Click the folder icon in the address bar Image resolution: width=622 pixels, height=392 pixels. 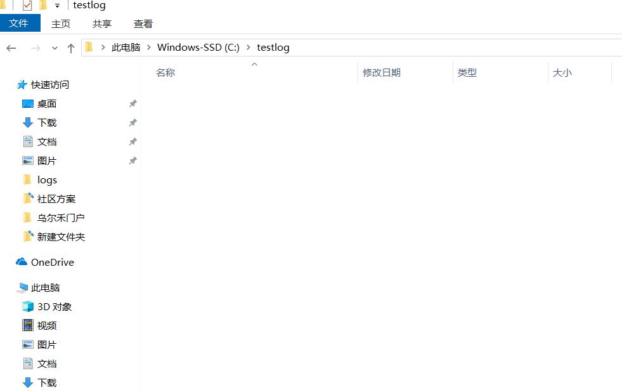89,47
